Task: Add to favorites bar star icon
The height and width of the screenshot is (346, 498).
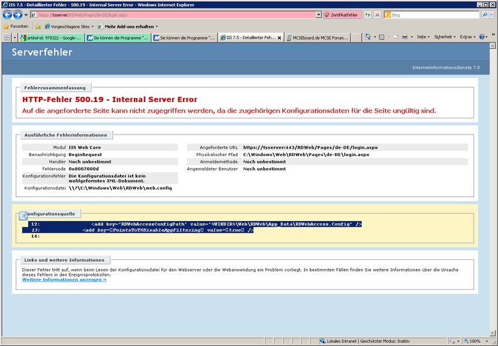Action: pyautogui.click(x=38, y=27)
